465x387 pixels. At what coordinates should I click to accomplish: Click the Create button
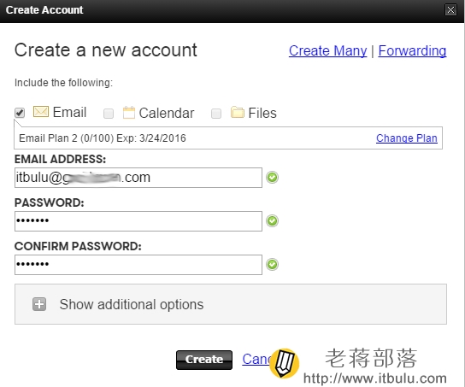pos(204,360)
